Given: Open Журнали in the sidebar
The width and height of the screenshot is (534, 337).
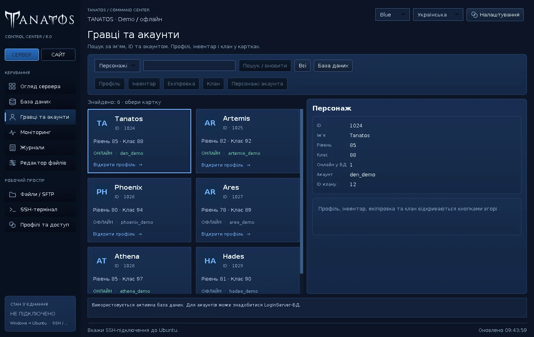Looking at the screenshot, I should (40, 147).
